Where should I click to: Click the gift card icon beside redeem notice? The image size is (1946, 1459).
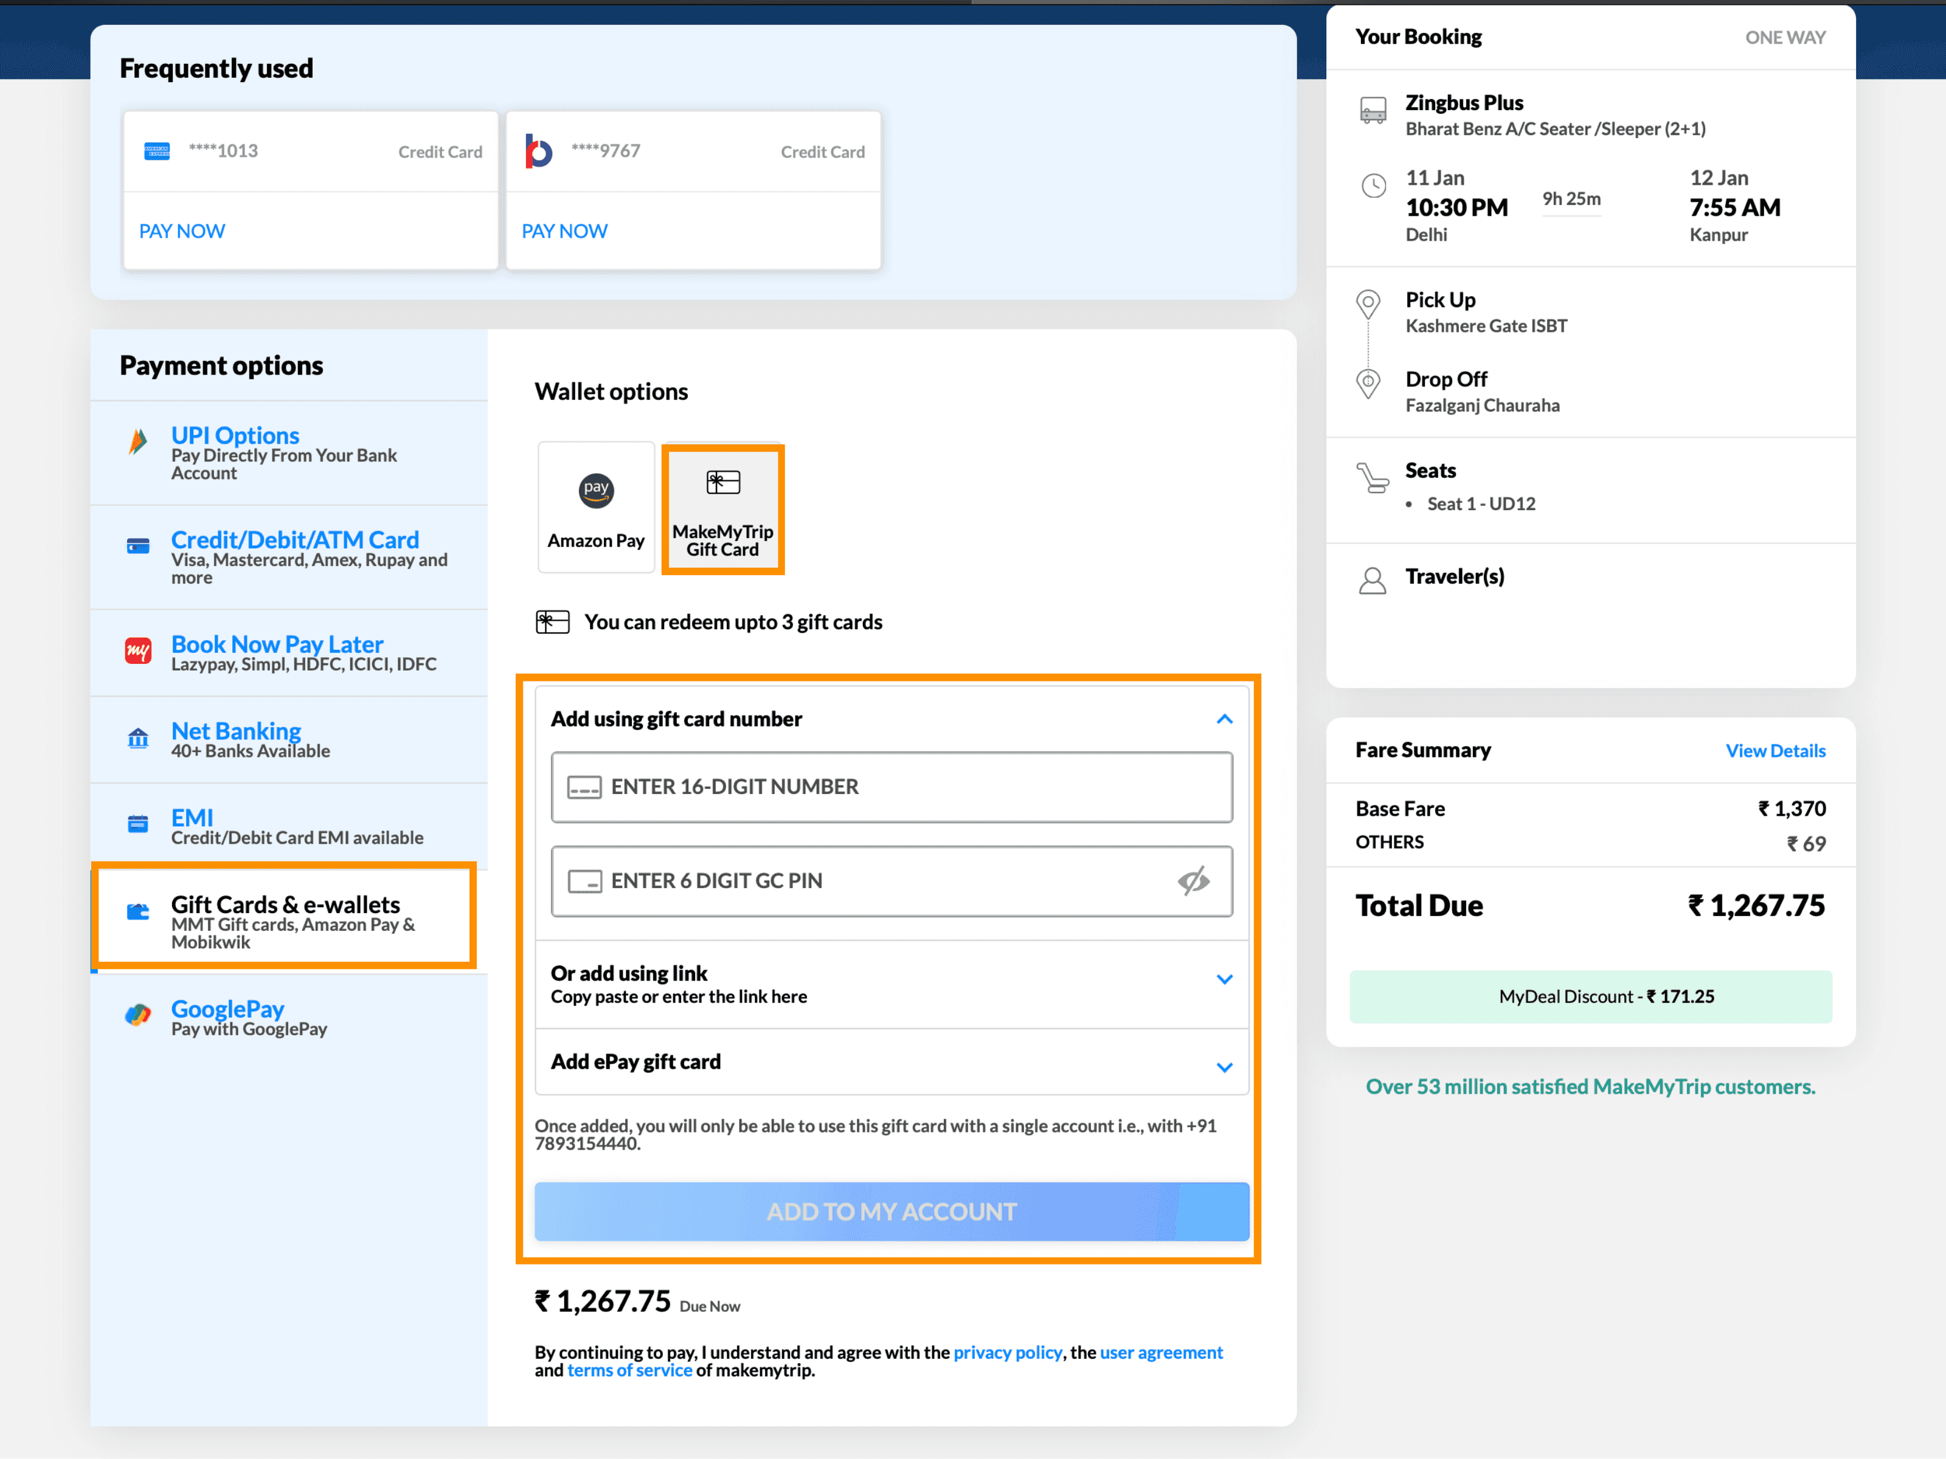point(552,622)
